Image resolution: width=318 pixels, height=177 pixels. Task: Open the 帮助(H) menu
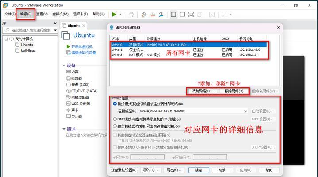coord(98,14)
